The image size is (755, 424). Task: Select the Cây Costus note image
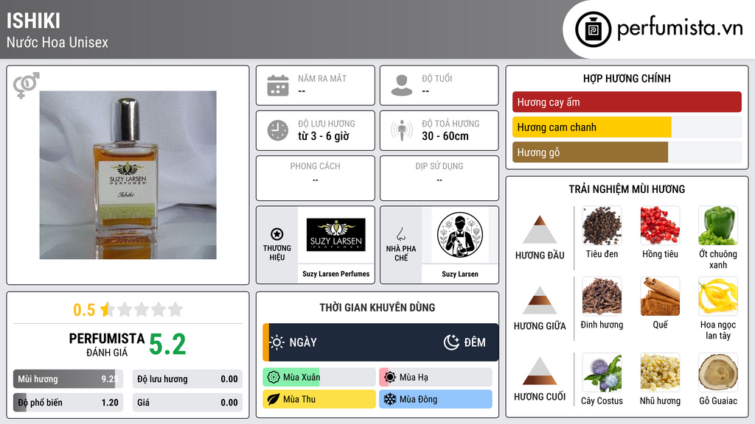pyautogui.click(x=602, y=372)
